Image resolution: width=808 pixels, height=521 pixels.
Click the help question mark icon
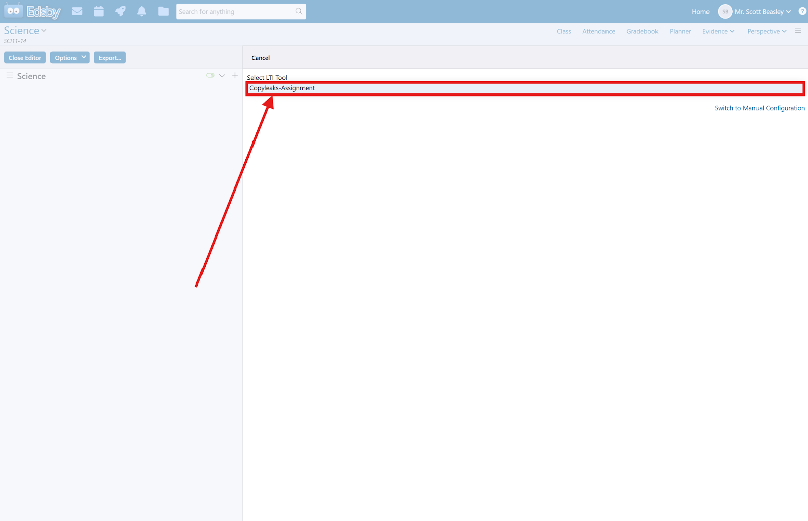(802, 11)
